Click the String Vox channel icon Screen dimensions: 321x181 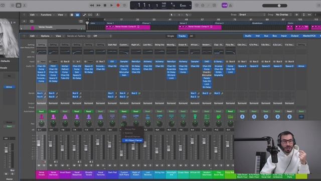coord(159,117)
